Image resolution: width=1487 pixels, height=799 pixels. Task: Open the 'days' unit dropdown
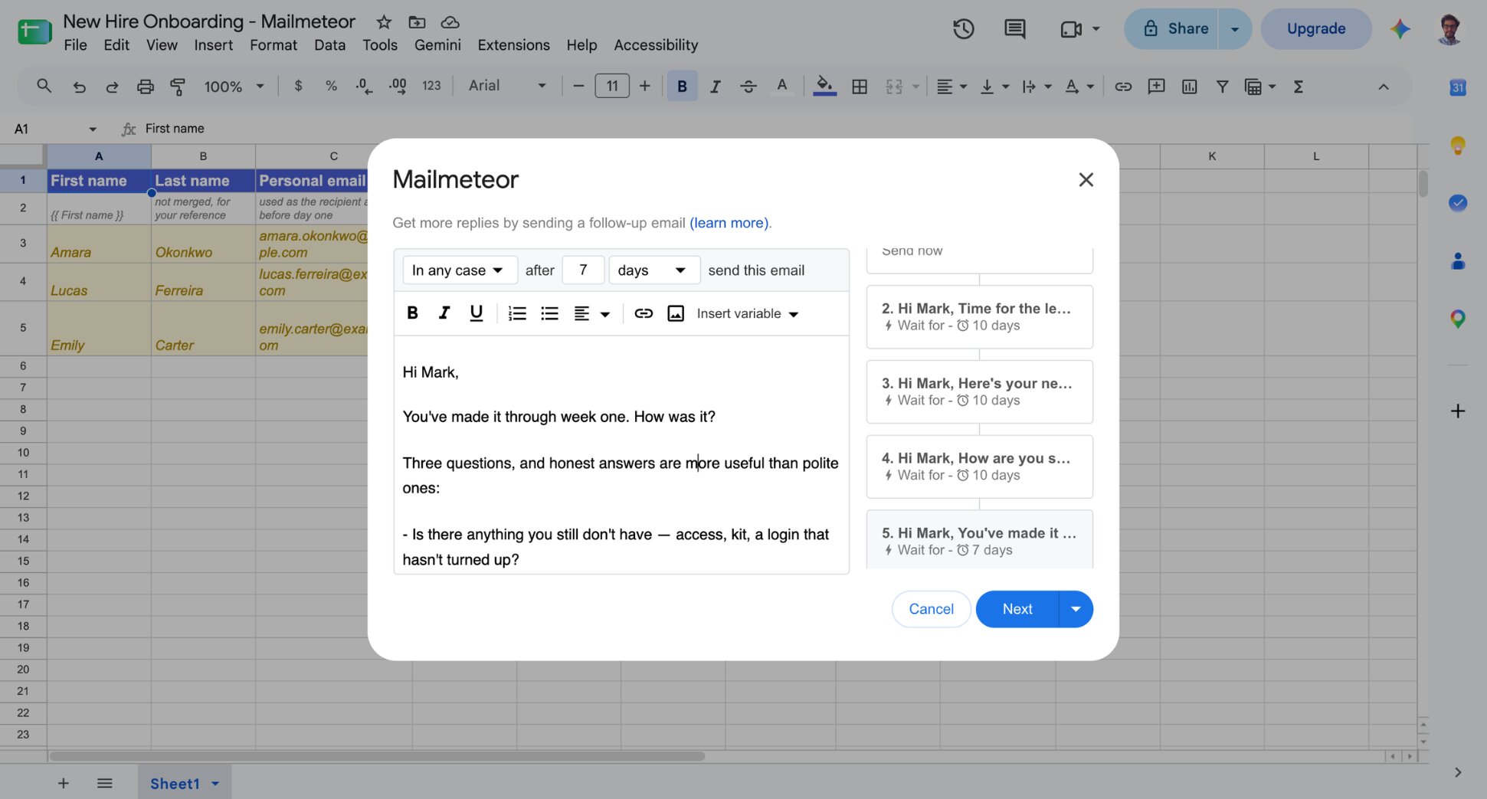tap(654, 270)
